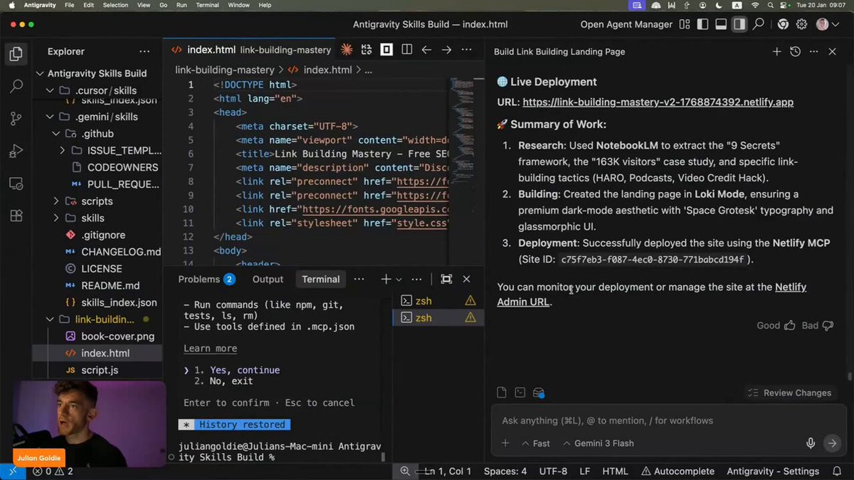
Task: Open the settings gear in title bar
Action: tap(801, 24)
